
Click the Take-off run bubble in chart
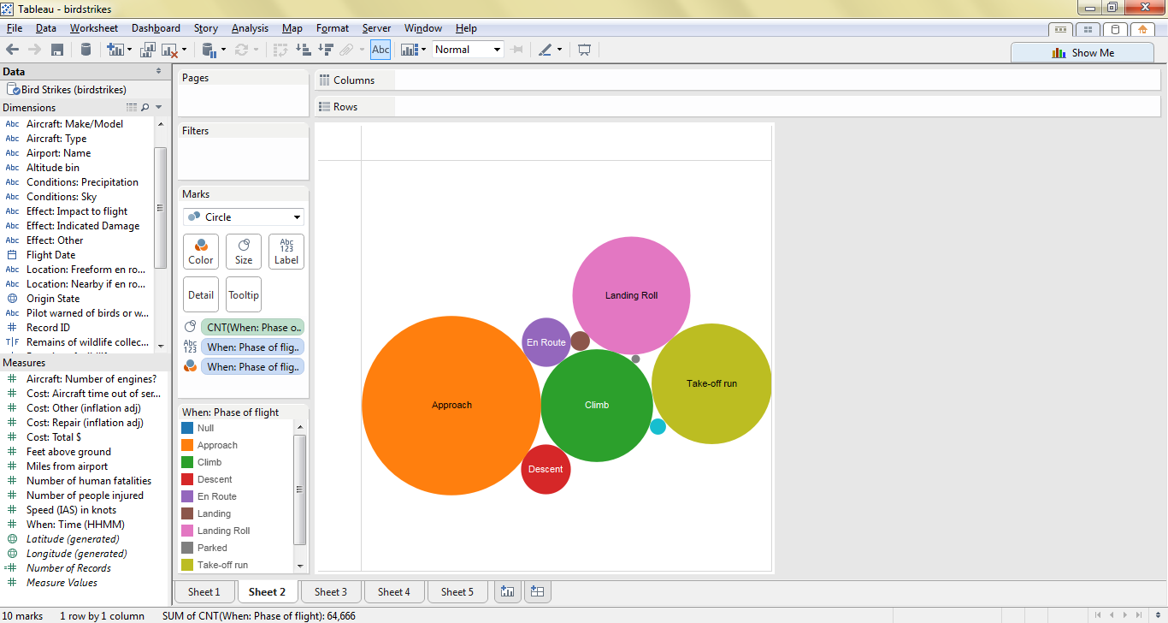711,383
